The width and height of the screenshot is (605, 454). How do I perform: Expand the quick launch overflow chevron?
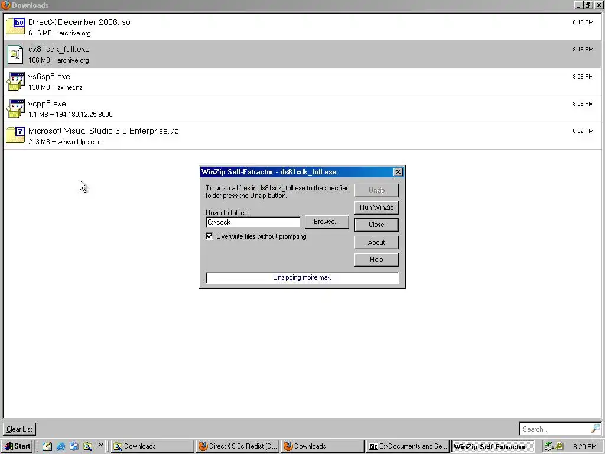100,445
